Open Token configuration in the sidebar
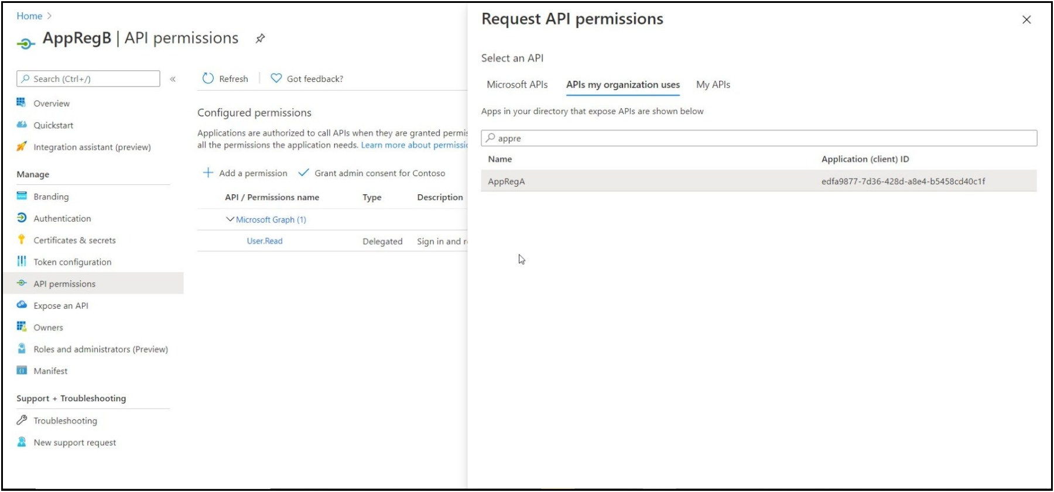 [x=72, y=262]
